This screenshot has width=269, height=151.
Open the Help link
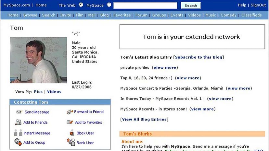242,5
